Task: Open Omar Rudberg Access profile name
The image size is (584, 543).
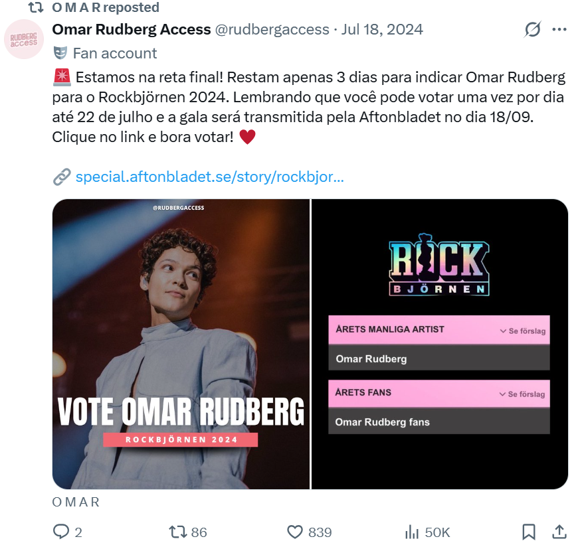Action: point(131,30)
